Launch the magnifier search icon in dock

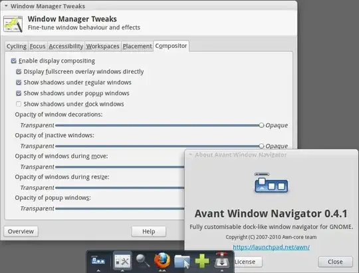coord(143,261)
